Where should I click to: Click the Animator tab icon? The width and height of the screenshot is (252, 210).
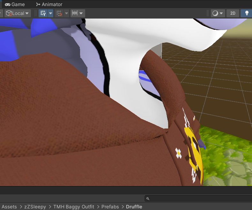38,4
